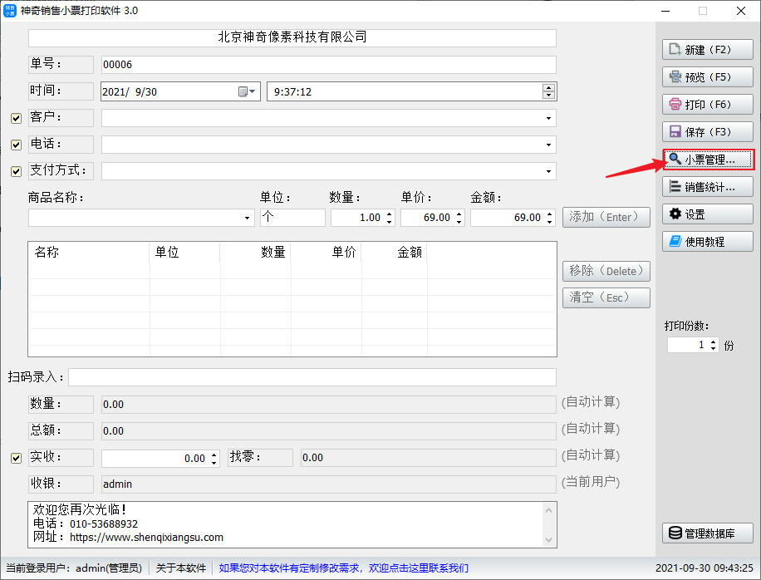Click the 实收 amount input field
The height and width of the screenshot is (580, 761).
155,458
